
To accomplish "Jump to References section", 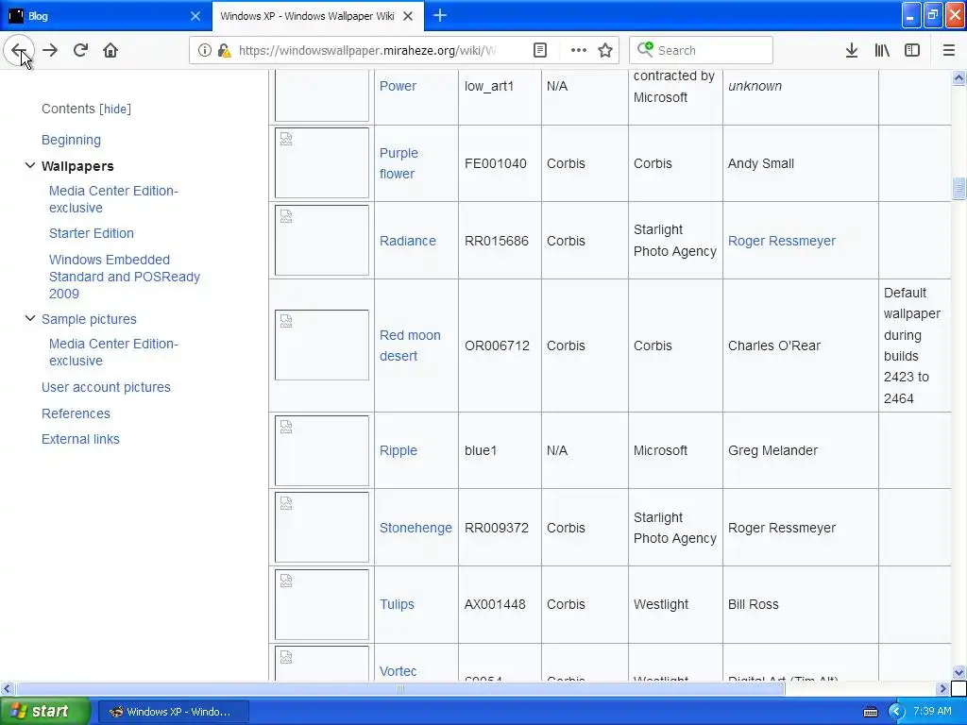I will click(76, 413).
